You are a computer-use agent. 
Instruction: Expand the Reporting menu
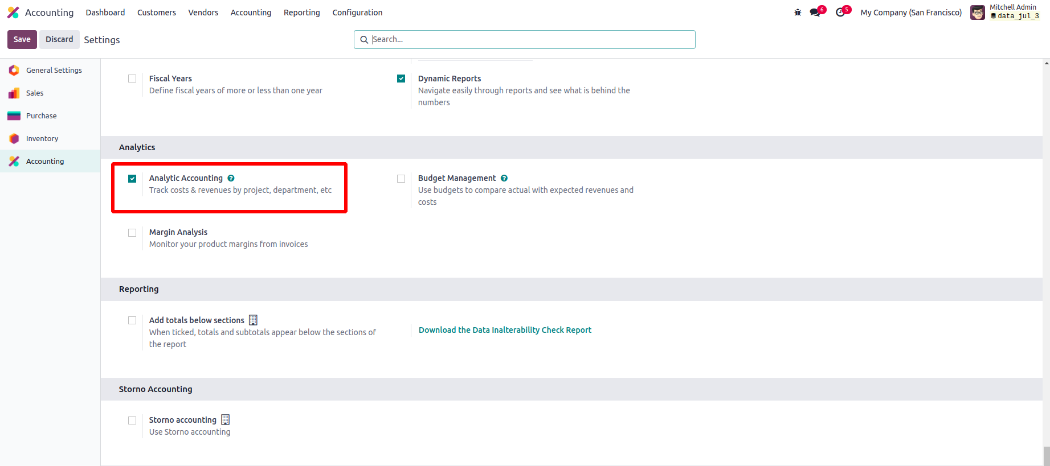(301, 13)
